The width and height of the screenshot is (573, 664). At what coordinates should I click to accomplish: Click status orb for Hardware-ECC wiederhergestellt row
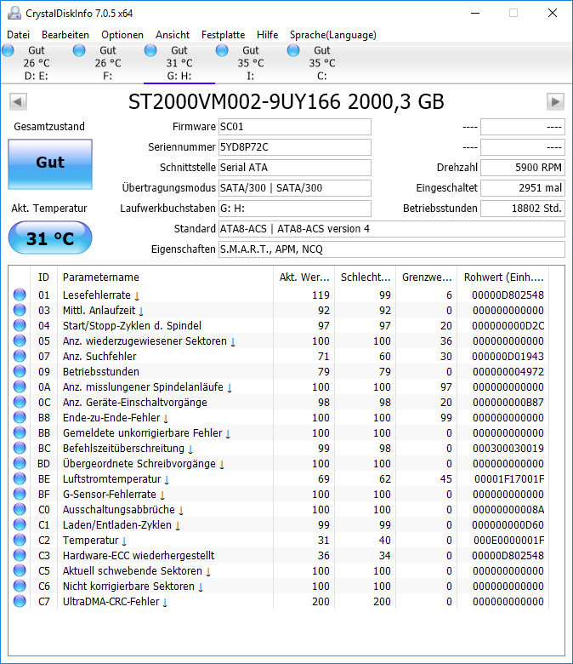20,555
